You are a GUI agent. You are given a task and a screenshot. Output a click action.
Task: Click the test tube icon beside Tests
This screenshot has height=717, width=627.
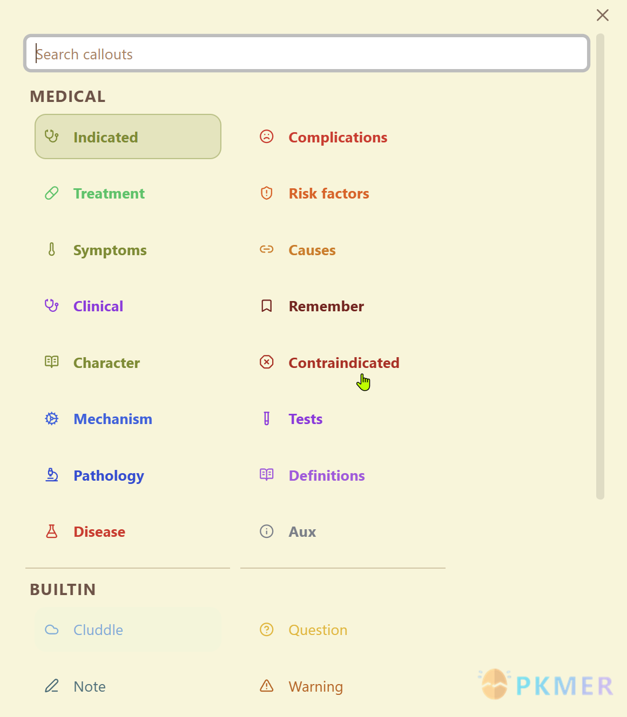pos(267,419)
